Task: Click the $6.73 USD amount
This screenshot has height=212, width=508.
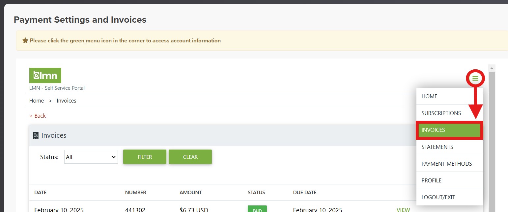Action: tap(194, 210)
